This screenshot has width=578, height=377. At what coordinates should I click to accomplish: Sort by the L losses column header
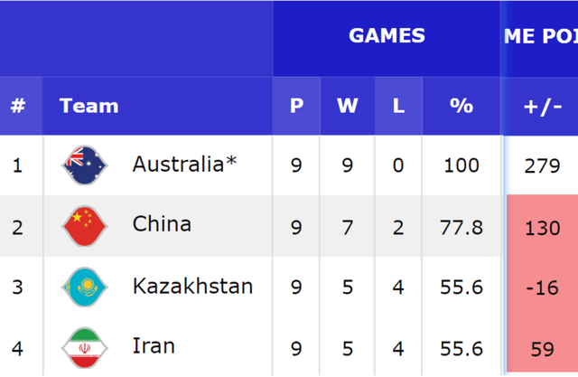398,106
